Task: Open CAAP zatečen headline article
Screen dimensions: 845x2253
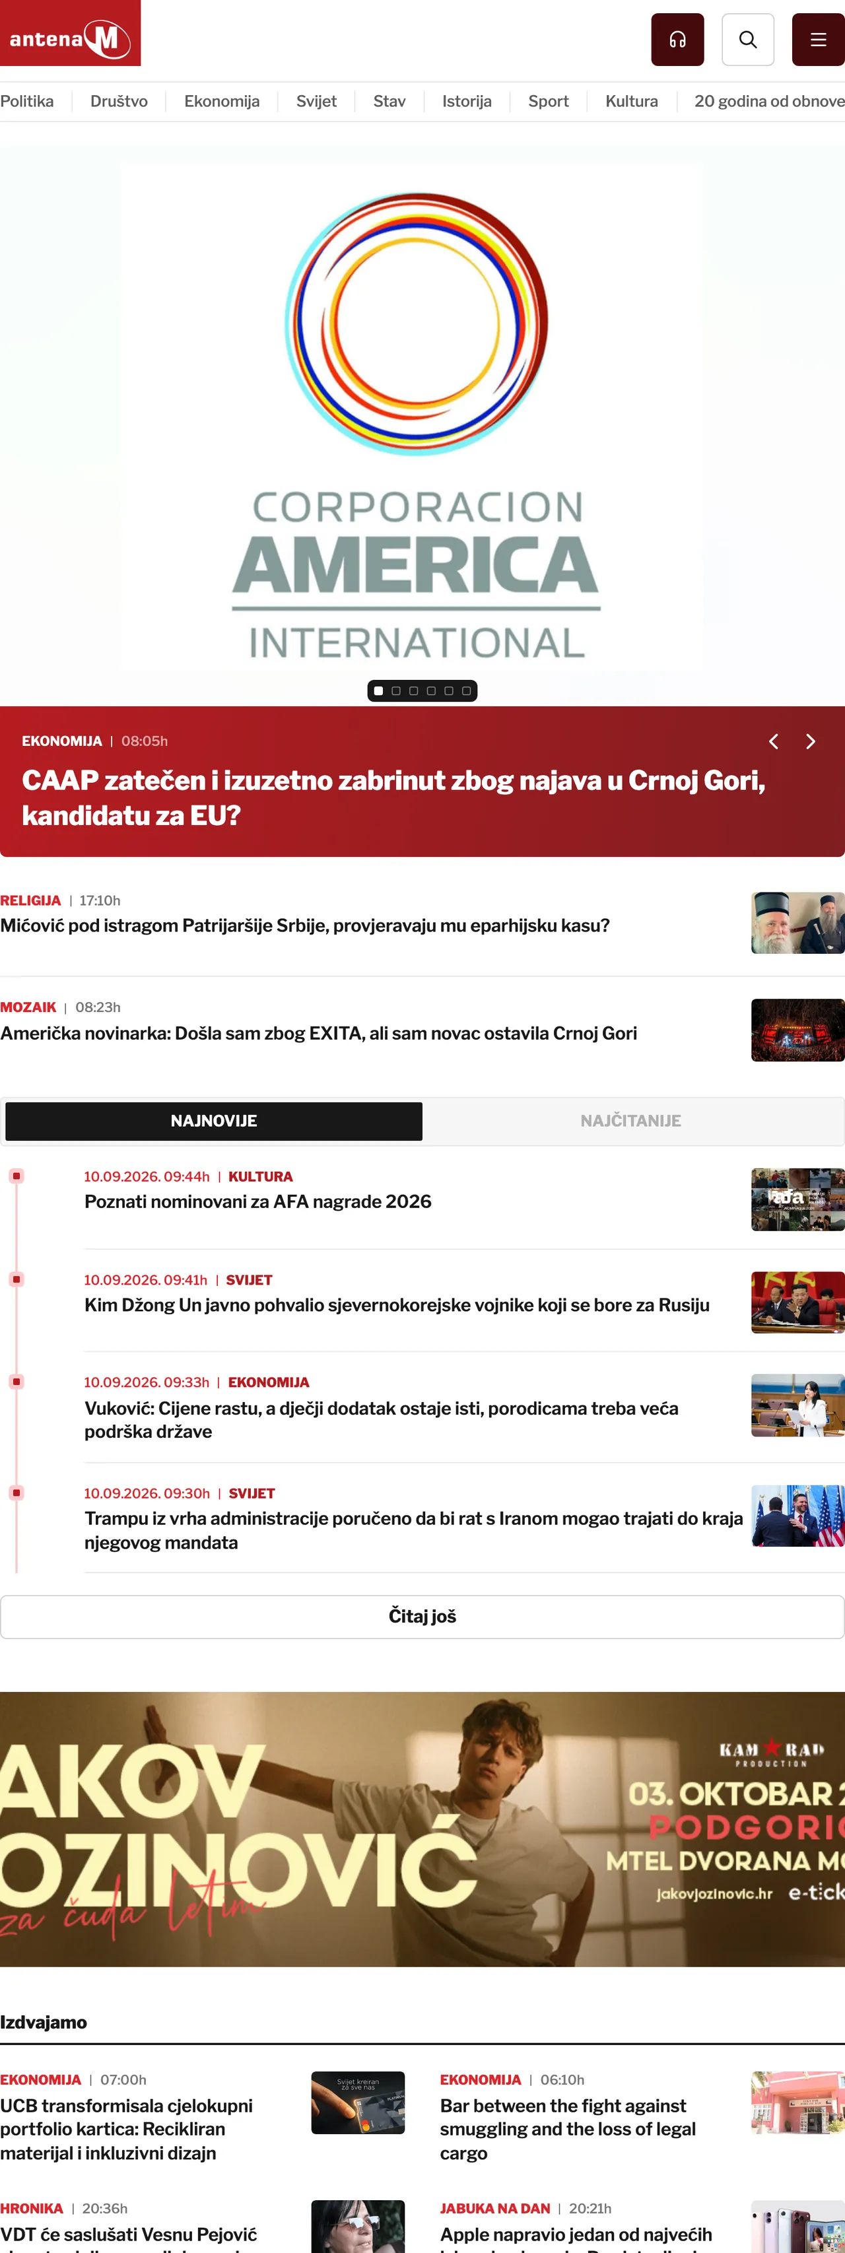Action: (393, 797)
